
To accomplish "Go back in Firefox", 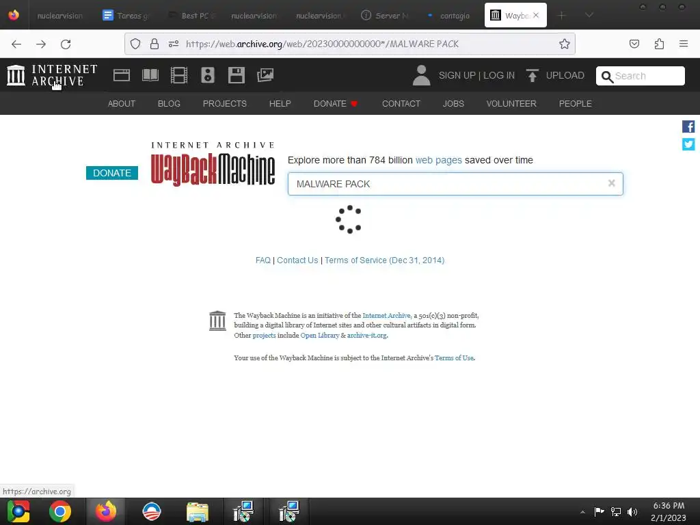I will coord(16,44).
